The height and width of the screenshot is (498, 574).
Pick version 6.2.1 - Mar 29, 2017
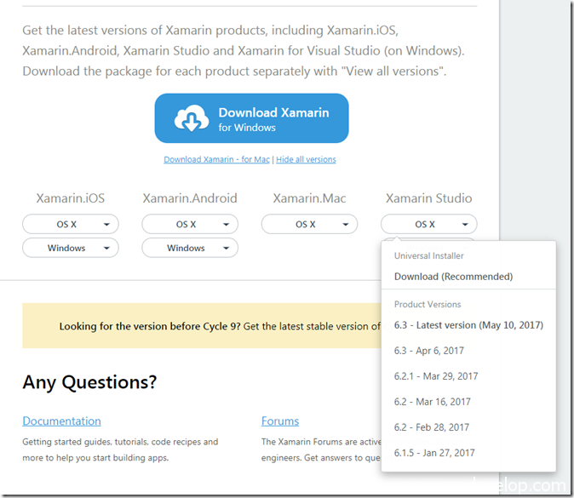coord(436,376)
